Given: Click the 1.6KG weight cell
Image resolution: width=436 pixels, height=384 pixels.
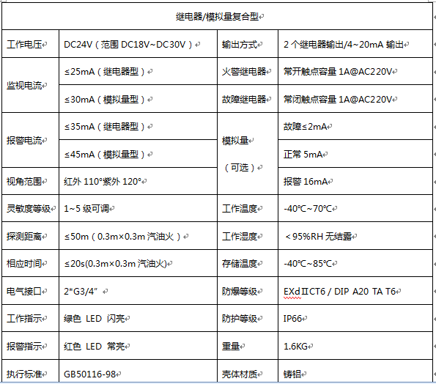Looking at the screenshot, I should pos(355,346).
